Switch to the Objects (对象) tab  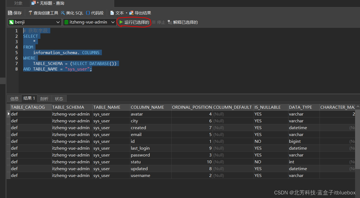tap(18, 3)
